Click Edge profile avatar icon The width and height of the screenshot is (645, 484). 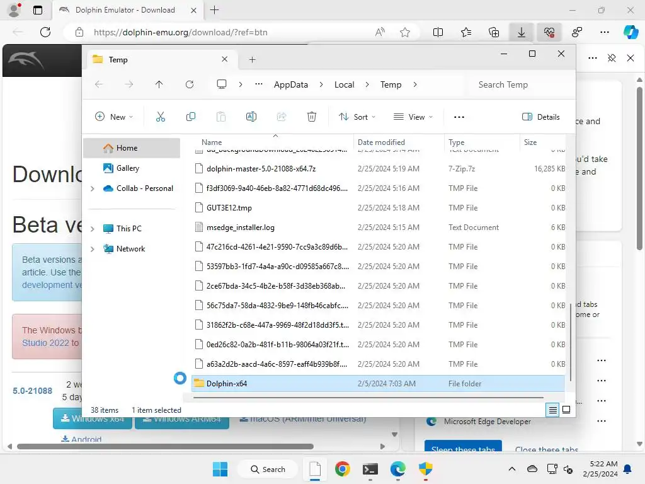pos(14,10)
